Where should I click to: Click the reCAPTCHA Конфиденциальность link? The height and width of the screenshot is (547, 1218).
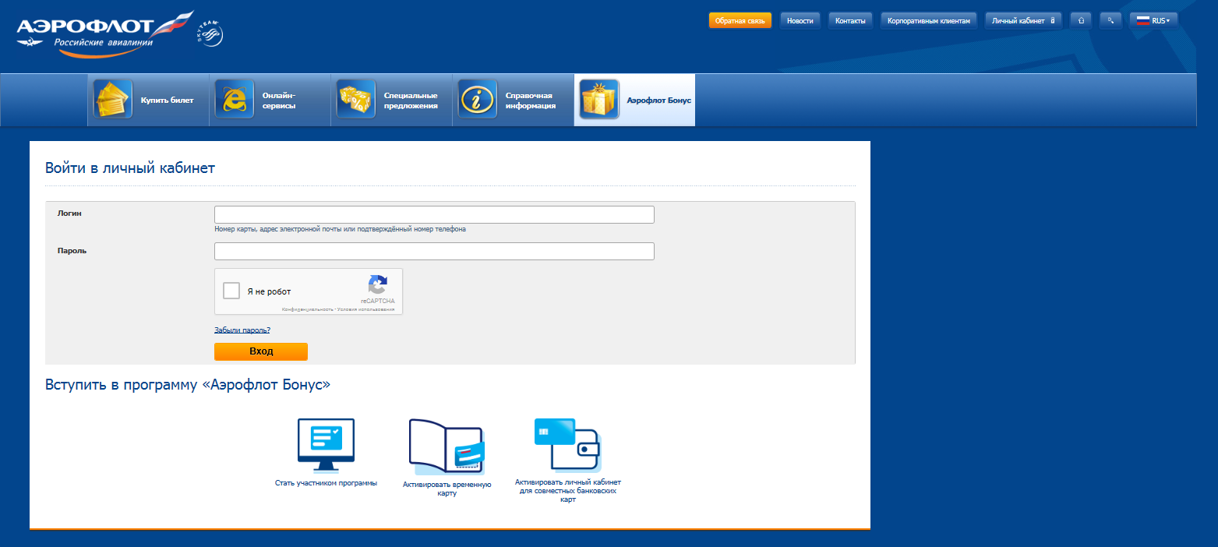coord(308,309)
